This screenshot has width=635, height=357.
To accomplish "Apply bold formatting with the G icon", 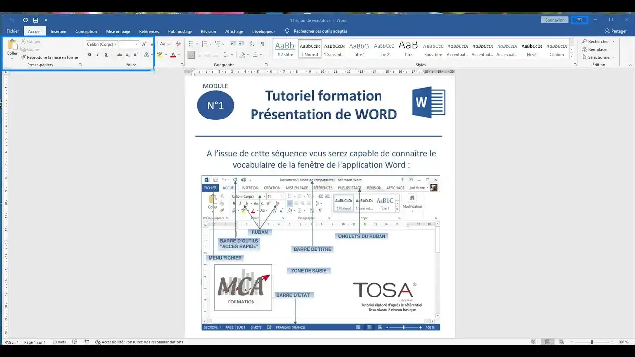I will (x=90, y=55).
